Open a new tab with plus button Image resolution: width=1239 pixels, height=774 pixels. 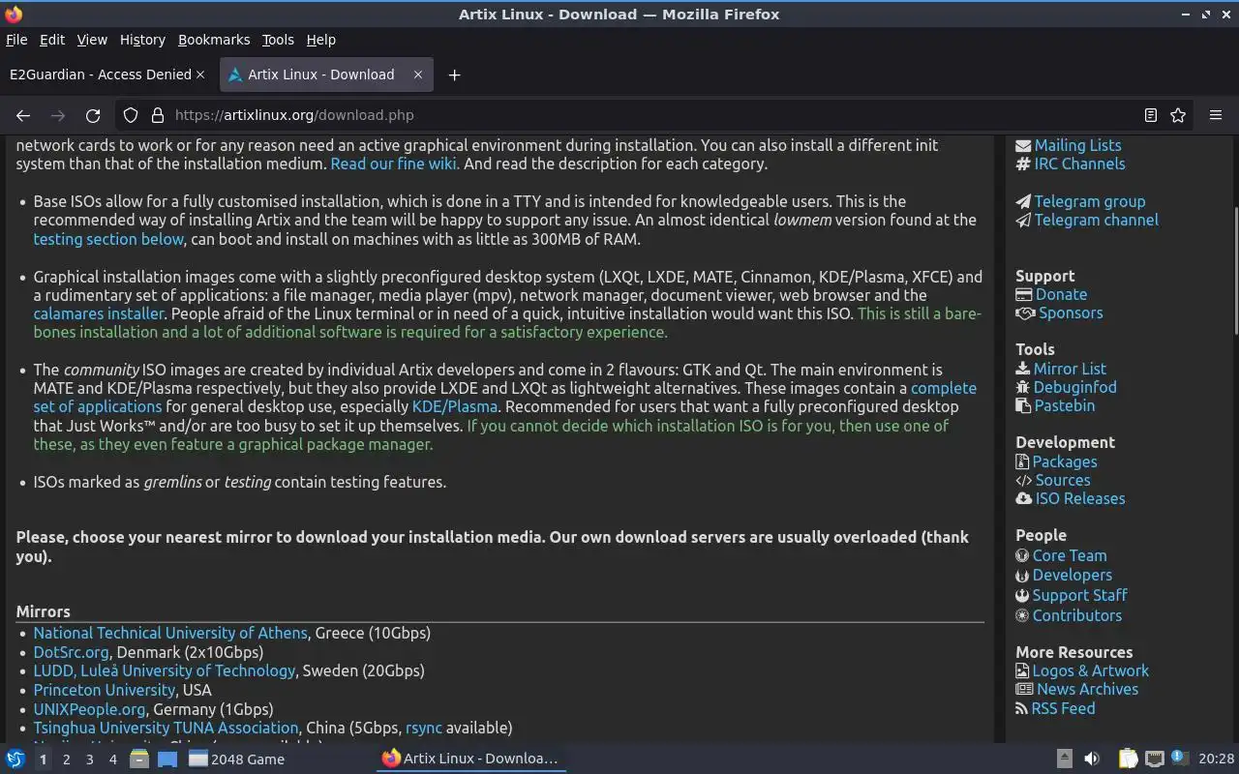pos(454,74)
